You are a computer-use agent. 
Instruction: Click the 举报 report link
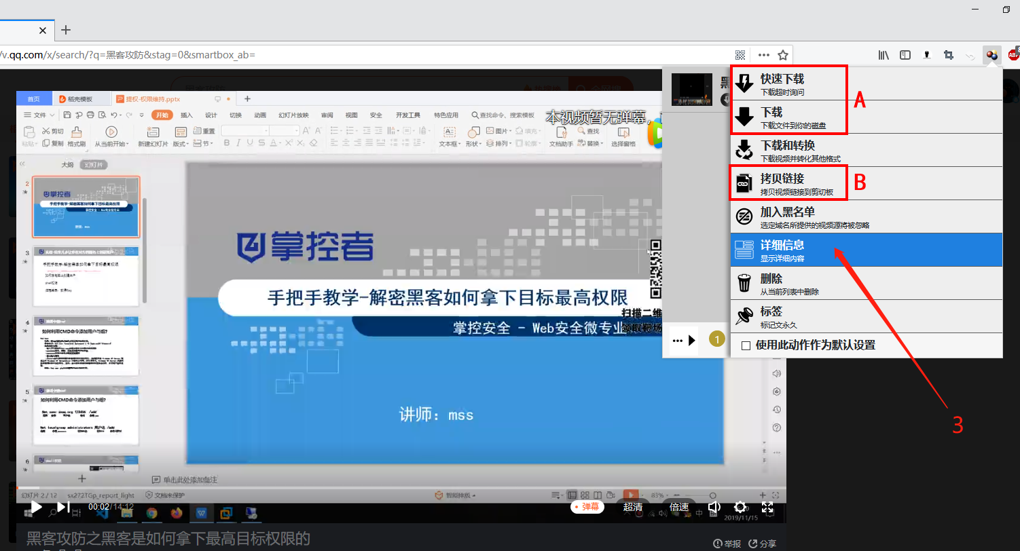(x=727, y=544)
